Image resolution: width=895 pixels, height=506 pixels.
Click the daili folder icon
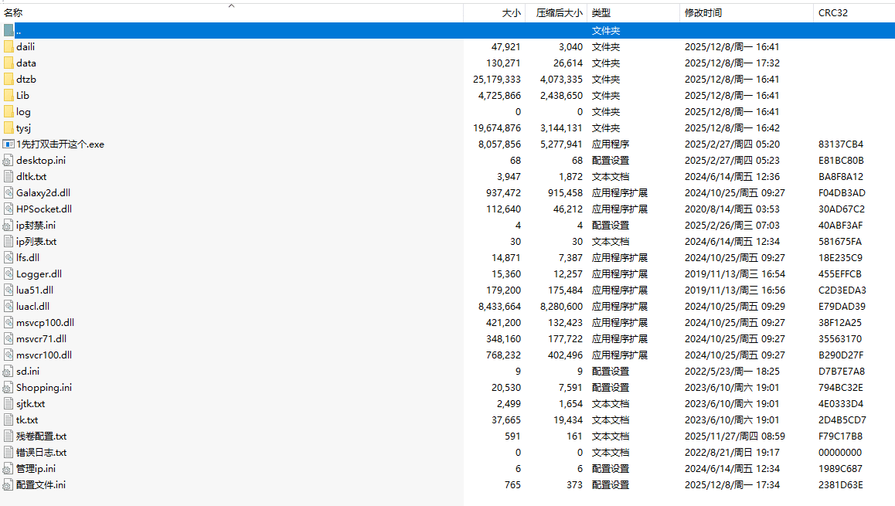(x=9, y=46)
